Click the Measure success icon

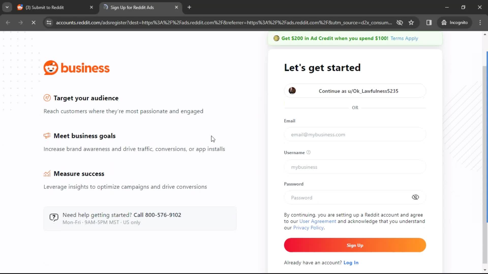click(x=47, y=173)
